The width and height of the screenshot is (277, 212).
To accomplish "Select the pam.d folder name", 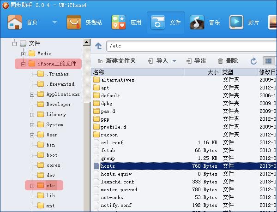I will click(x=108, y=111).
